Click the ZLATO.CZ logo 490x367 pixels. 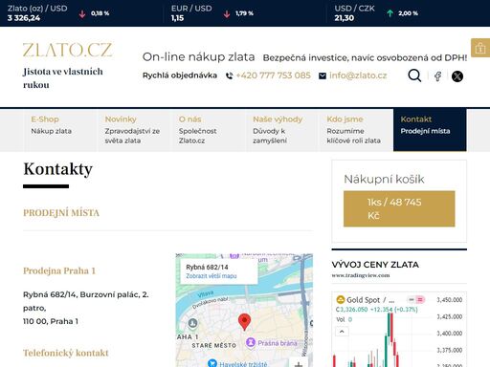click(x=67, y=50)
